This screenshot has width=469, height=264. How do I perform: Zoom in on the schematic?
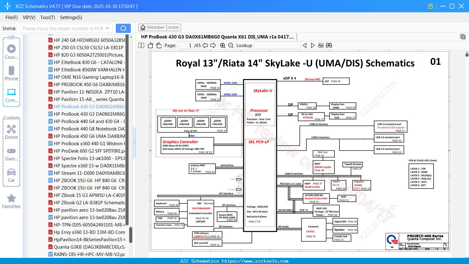coord(223,45)
